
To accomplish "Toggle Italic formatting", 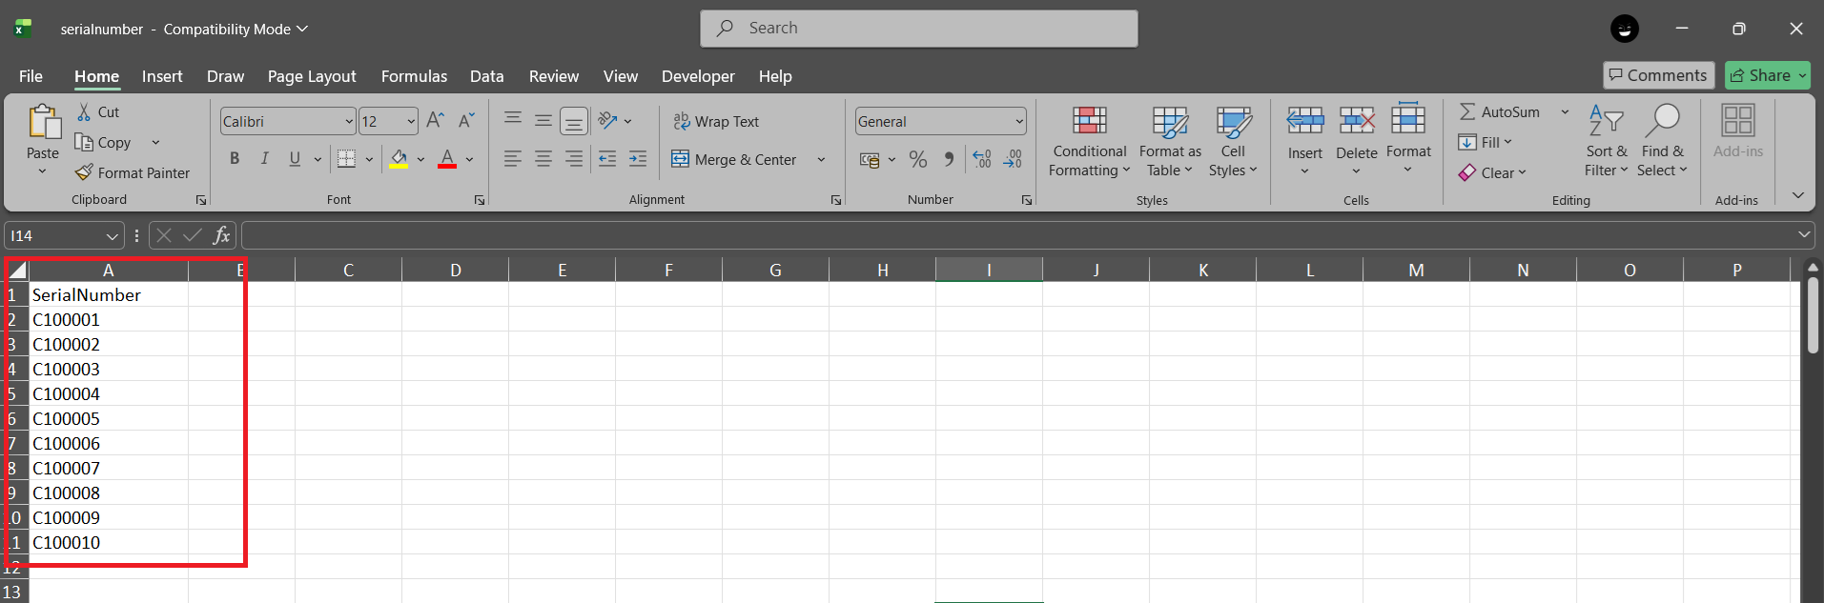I will point(264,159).
